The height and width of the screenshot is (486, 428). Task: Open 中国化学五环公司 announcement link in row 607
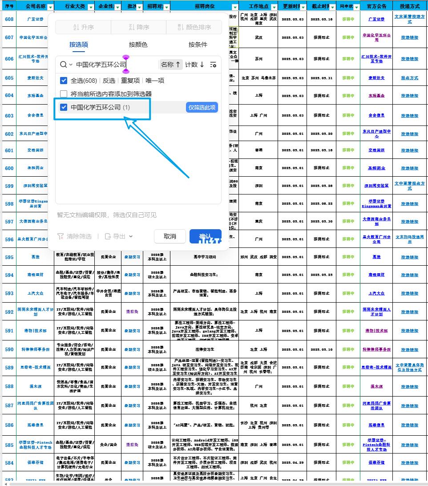point(376,37)
